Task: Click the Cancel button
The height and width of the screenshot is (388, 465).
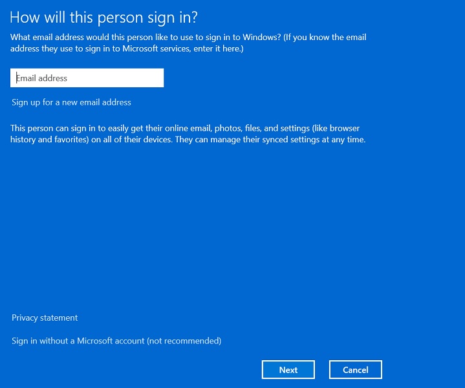Action: coord(356,370)
